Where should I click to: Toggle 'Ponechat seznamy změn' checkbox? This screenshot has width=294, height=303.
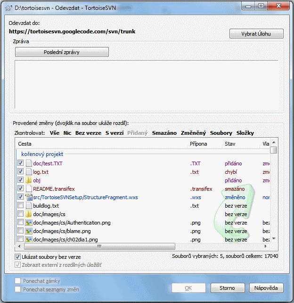17,289
